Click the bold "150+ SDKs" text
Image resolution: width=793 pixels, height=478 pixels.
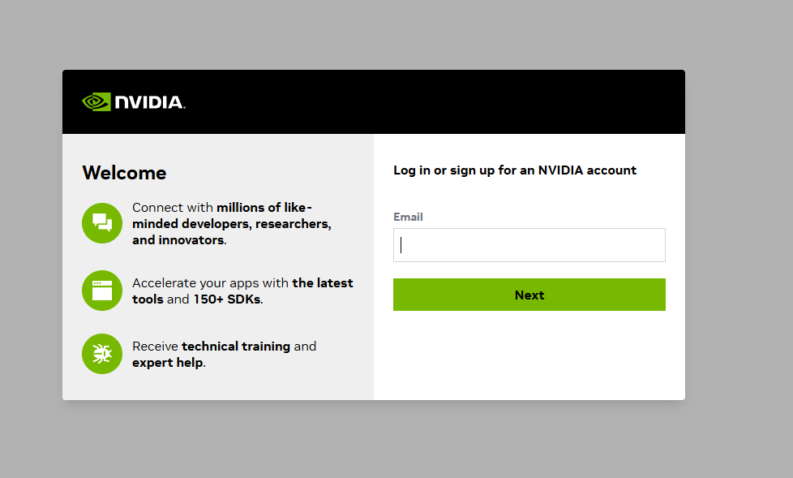(227, 299)
